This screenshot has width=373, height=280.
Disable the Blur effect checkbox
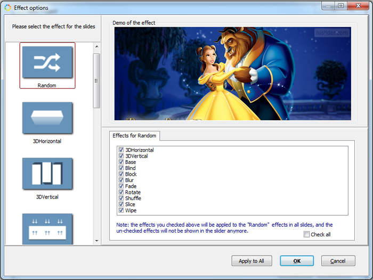(x=121, y=180)
